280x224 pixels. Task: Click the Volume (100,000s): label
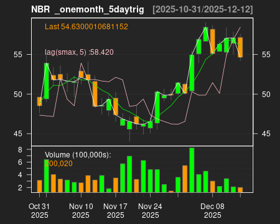tap(78, 155)
